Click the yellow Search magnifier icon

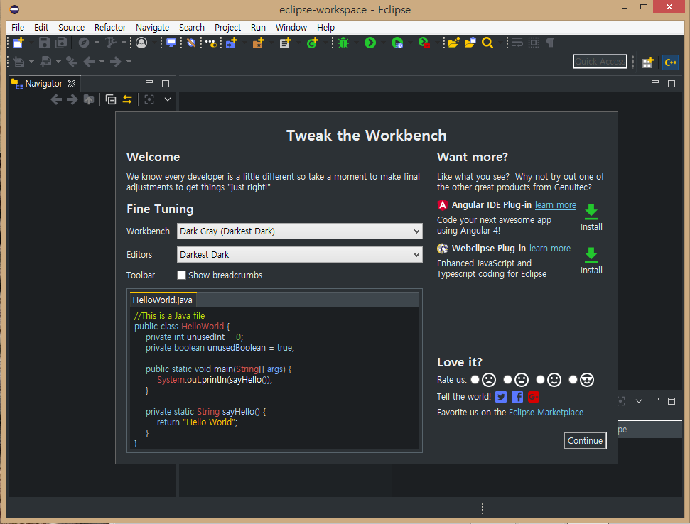pos(487,43)
